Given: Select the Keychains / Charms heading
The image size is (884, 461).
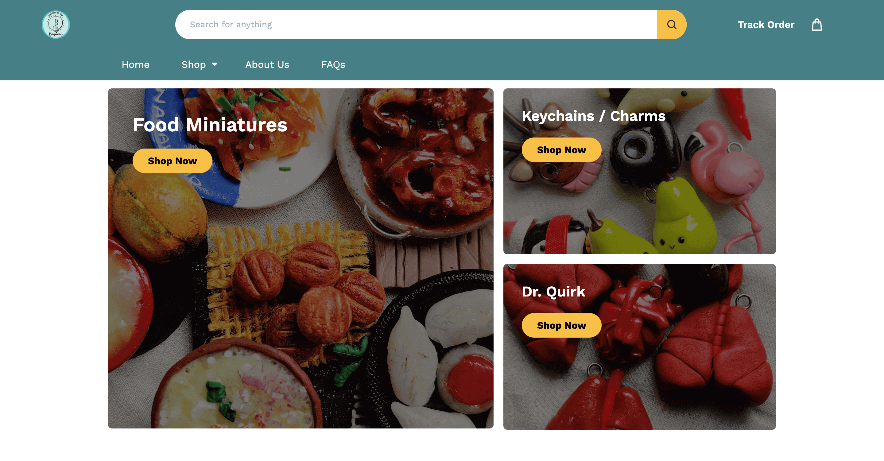Looking at the screenshot, I should (x=594, y=116).
